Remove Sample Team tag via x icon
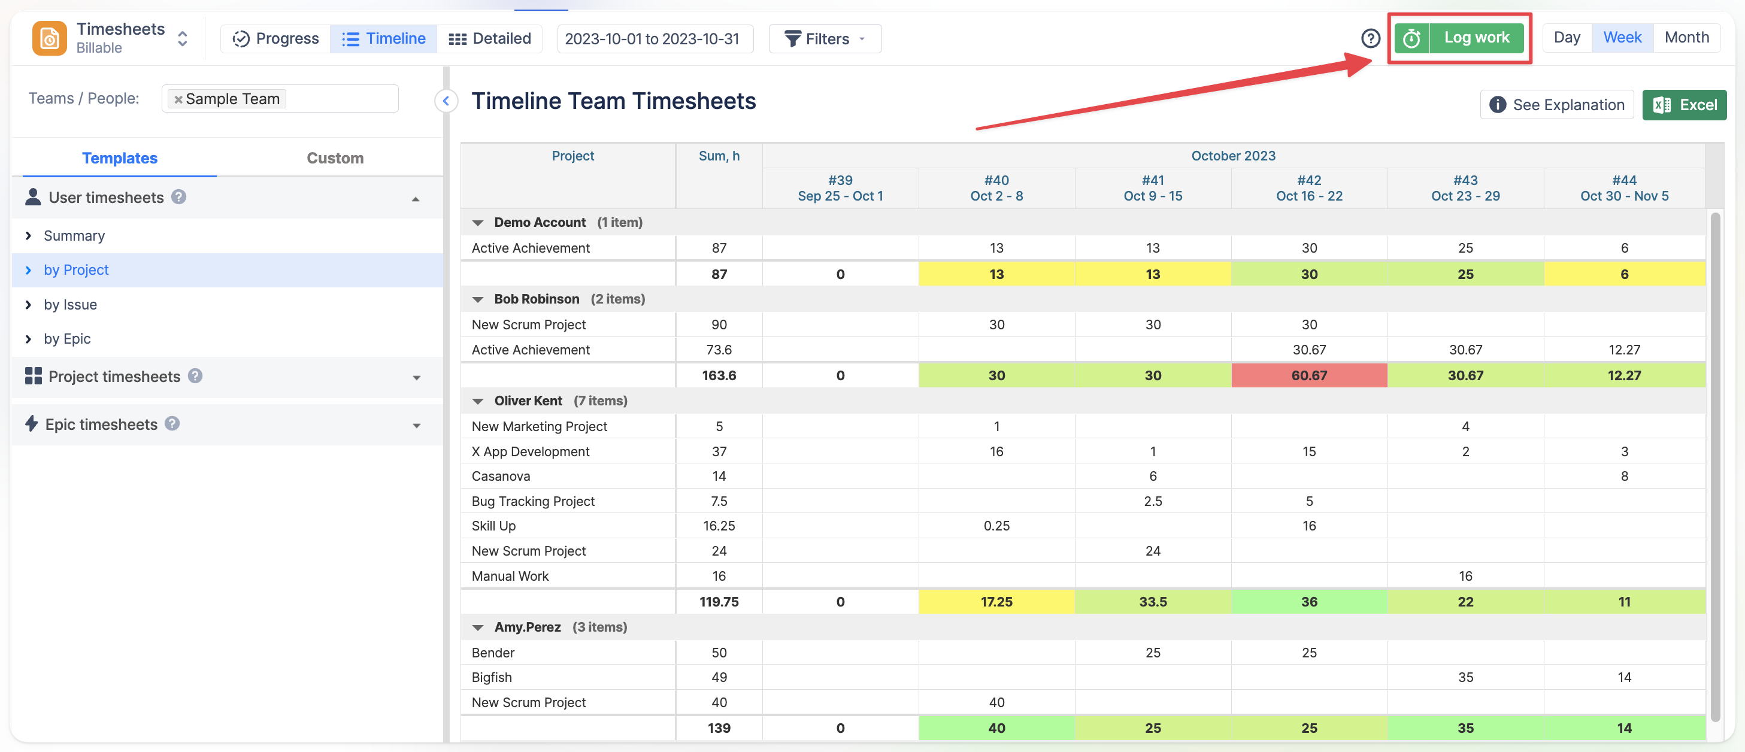Screen dimensions: 1745x752 (x=178, y=99)
